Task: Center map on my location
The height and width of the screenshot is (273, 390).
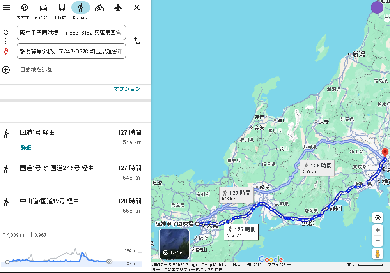Action: click(378, 218)
